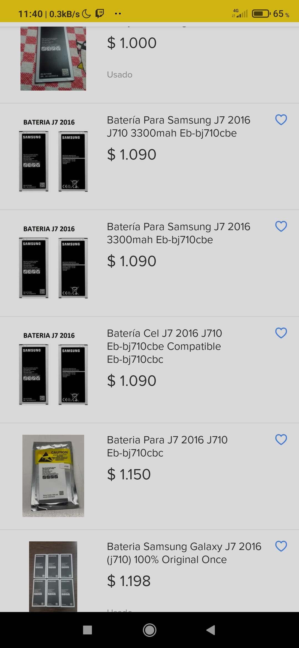
Task: Tap the Android home circle button
Action: [149, 630]
